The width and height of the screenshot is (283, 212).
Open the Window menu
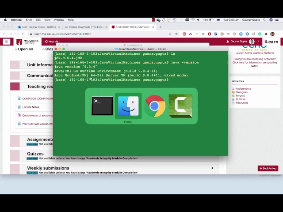pos(59,20)
